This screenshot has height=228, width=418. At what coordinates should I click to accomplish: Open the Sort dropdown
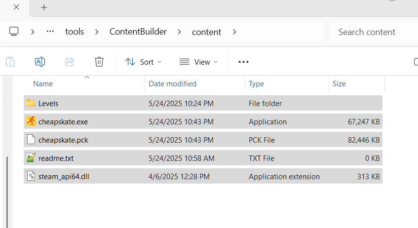144,62
